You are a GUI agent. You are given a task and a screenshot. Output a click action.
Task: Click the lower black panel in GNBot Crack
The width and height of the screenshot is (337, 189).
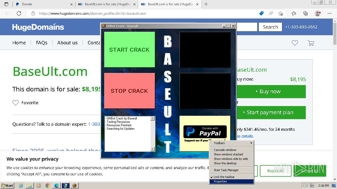205,91
